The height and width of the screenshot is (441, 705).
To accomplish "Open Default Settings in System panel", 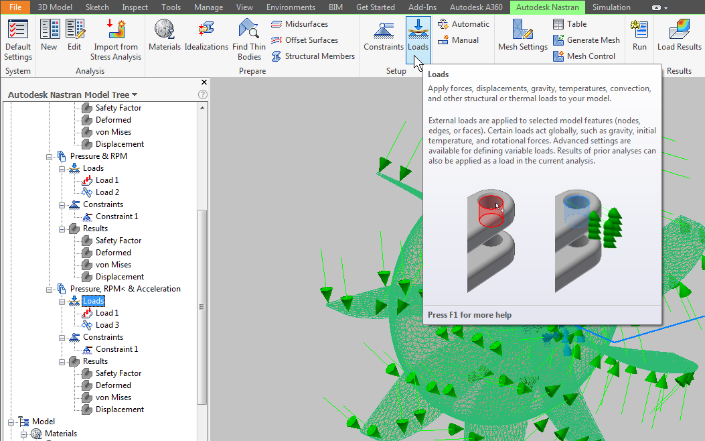I will (x=18, y=40).
